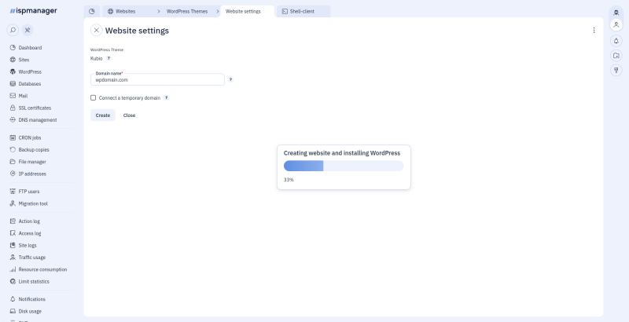
Task: Close the Website settings form
Action: tap(96, 30)
